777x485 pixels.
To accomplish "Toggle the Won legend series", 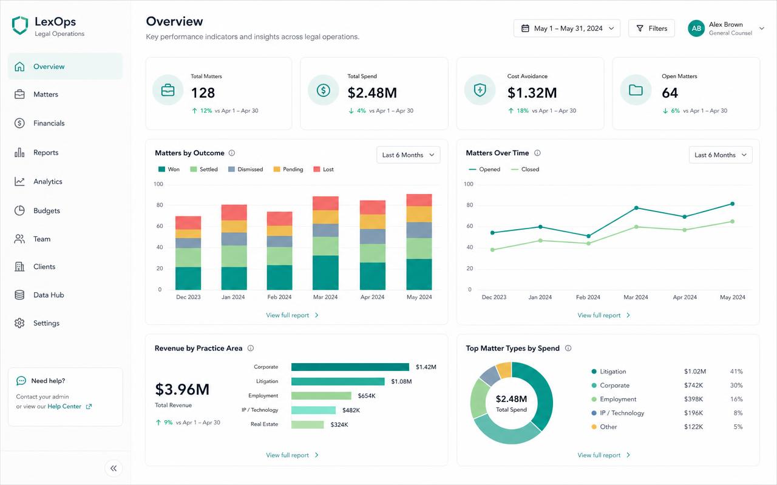I will pyautogui.click(x=169, y=170).
